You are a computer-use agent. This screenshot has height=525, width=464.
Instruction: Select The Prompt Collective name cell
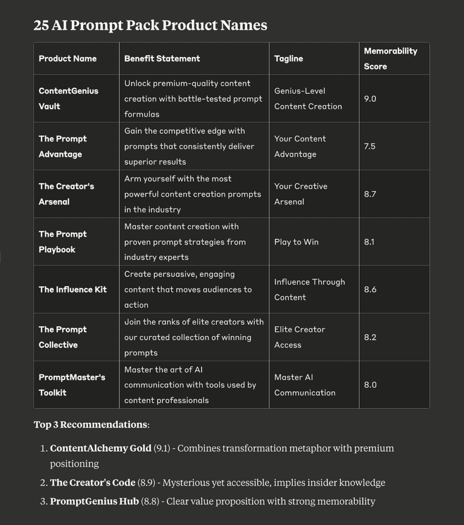click(x=76, y=337)
